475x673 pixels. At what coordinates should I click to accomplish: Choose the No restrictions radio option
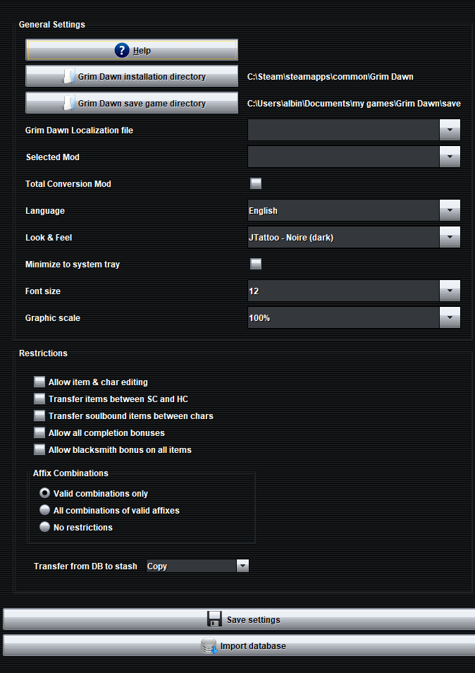(x=44, y=527)
